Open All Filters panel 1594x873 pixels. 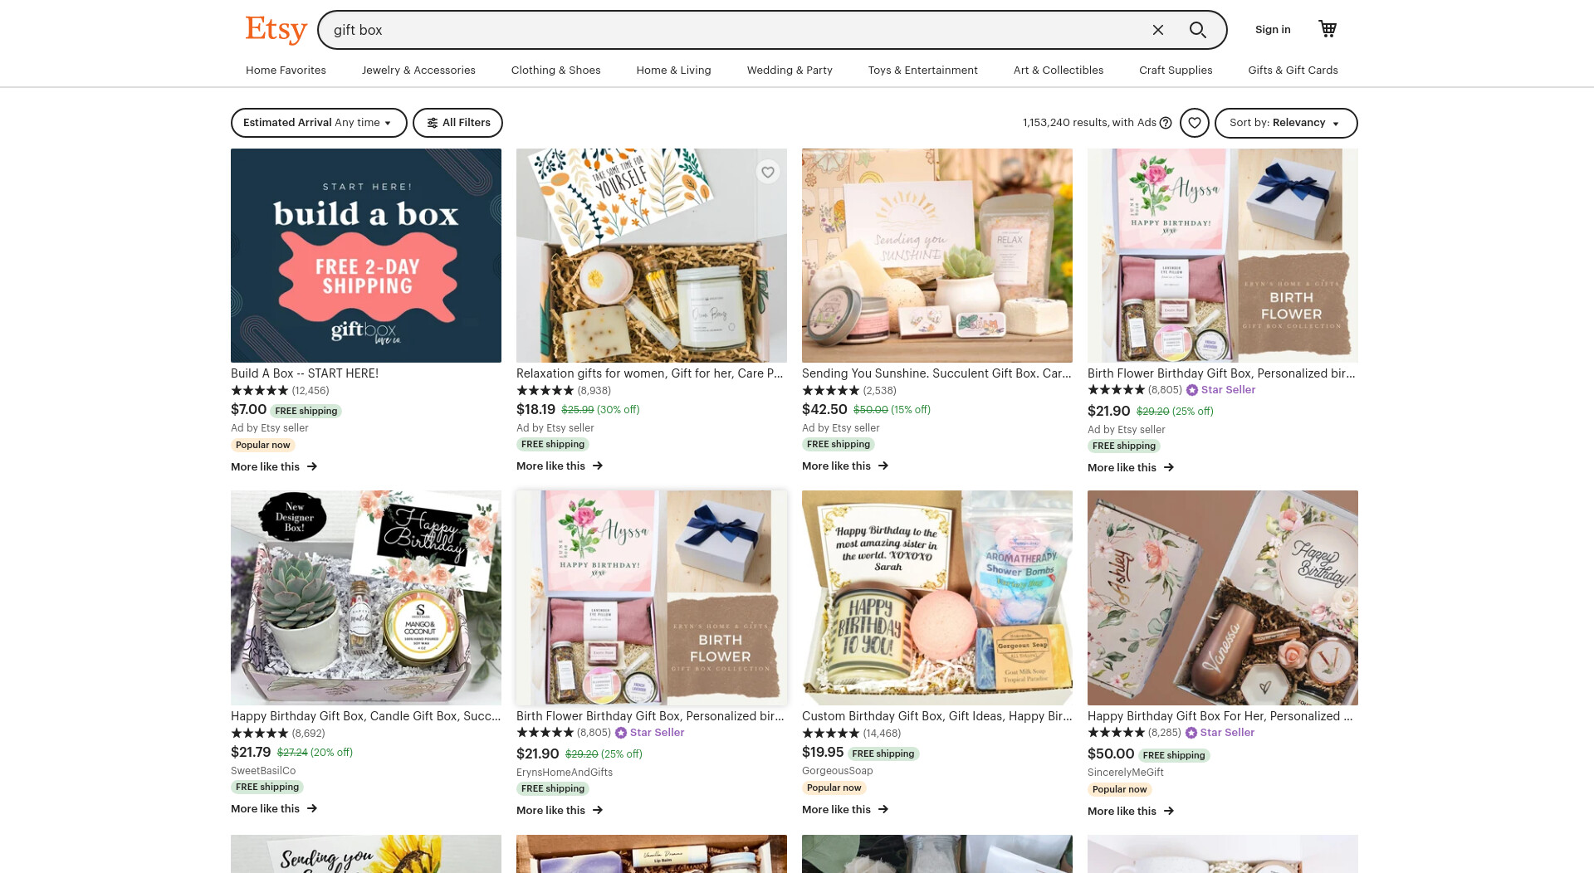(x=457, y=123)
